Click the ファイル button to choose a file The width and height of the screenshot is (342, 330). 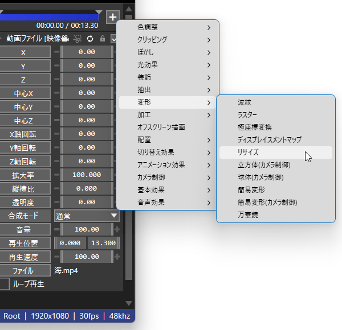(25, 271)
